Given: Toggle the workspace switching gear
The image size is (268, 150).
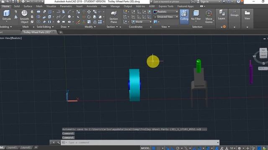Looking at the screenshot, I should 239,148.
